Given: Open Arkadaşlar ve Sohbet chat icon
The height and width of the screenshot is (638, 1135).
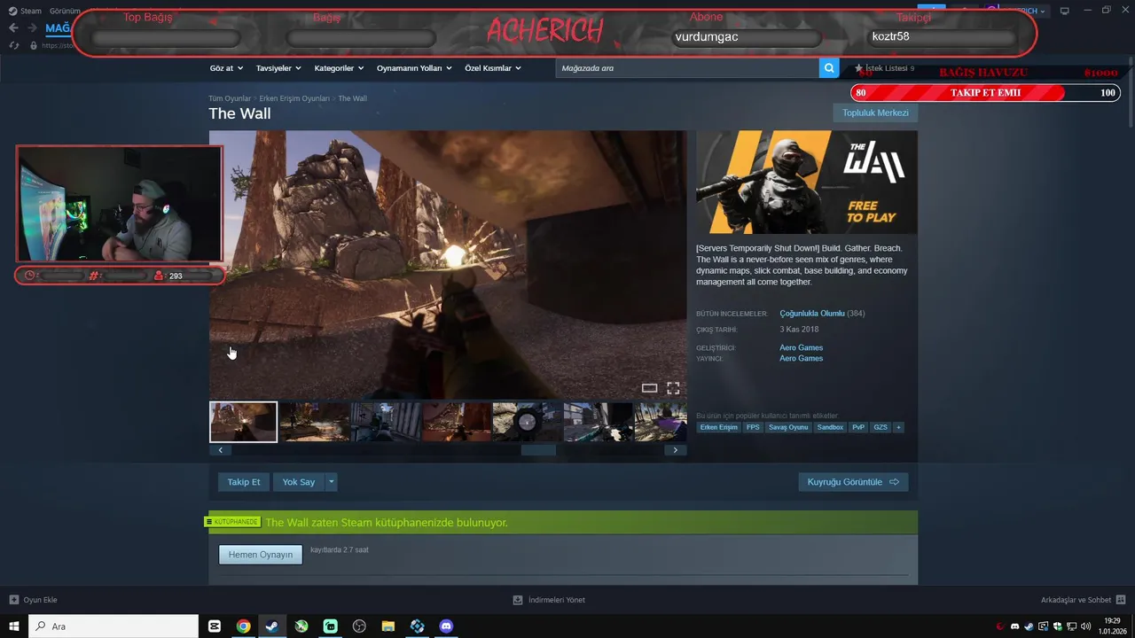Looking at the screenshot, I should click(x=1121, y=600).
